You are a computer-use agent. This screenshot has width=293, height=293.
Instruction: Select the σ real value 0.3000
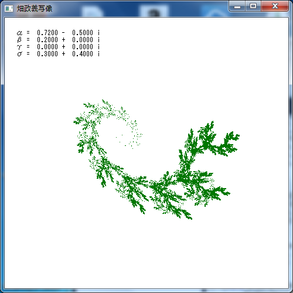(47, 54)
